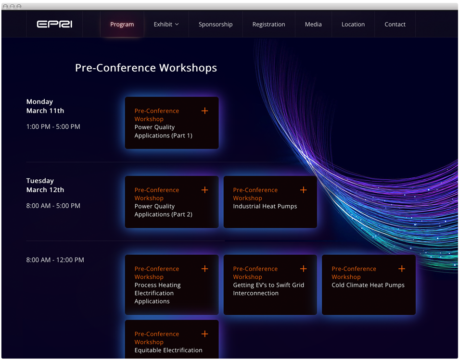Click plus icon on Industrial Heat Pumps card

pyautogui.click(x=303, y=190)
